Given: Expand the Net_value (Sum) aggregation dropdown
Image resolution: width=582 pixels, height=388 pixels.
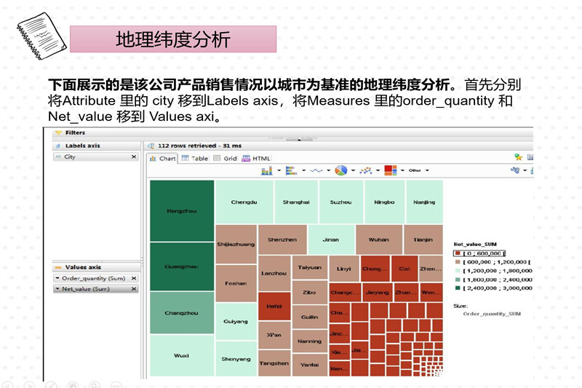Looking at the screenshot, I should tap(57, 289).
